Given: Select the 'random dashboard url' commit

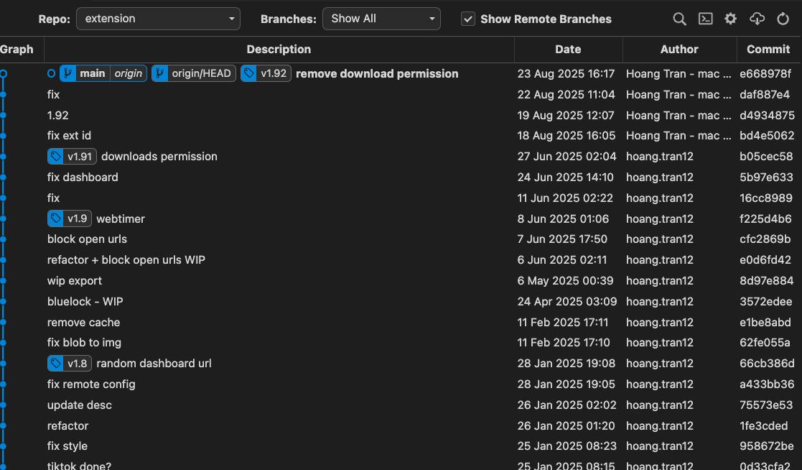Looking at the screenshot, I should (154, 363).
